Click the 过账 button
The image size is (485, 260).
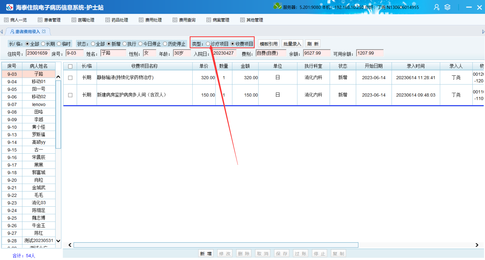[x=301, y=254]
